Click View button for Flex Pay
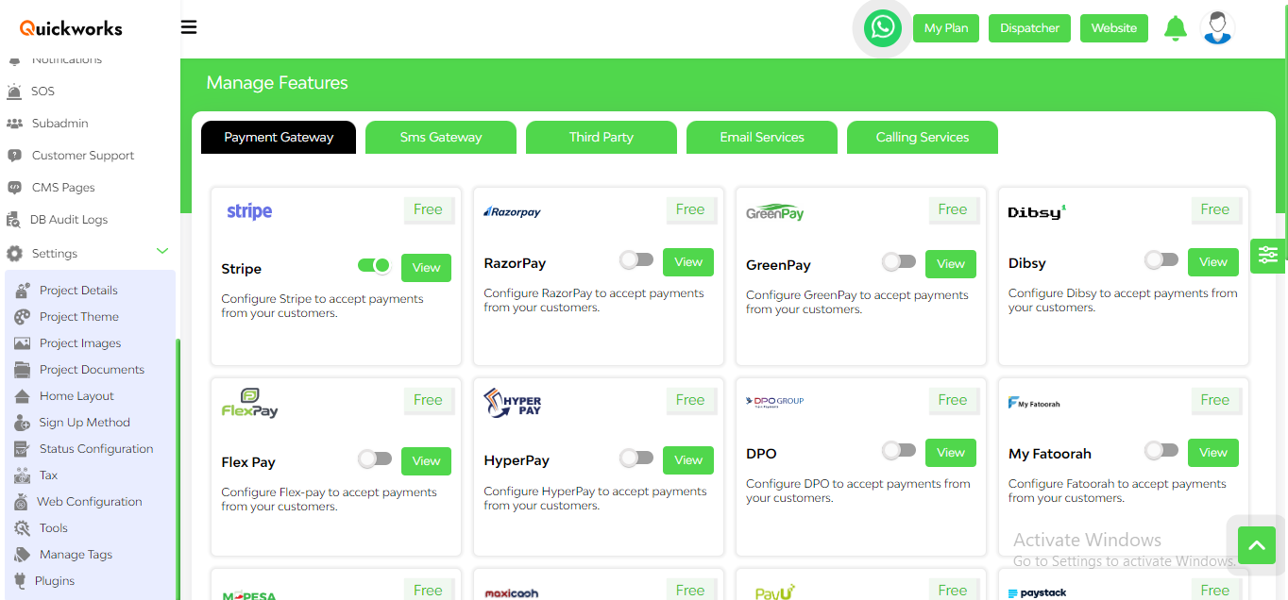The height and width of the screenshot is (600, 1288). 426,461
